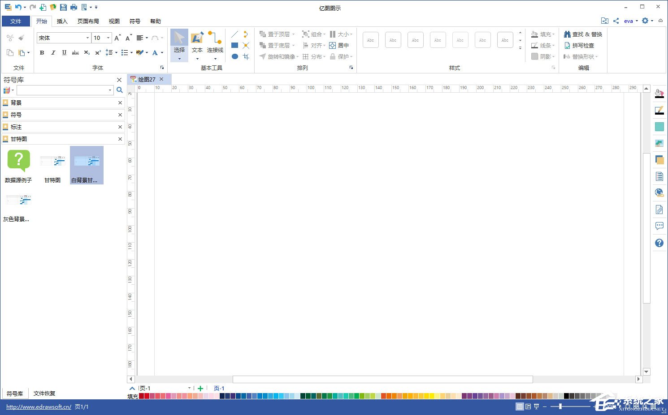Click the 页-1 page tab
Screen dimensions: 668x415
point(219,389)
